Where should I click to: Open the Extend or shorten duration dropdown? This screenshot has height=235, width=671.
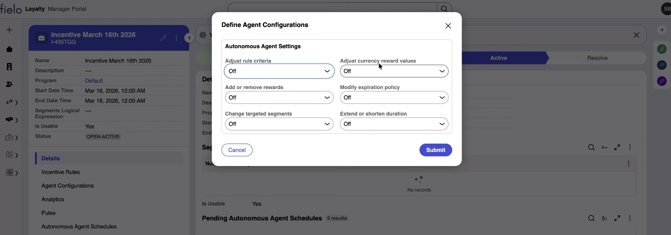tap(394, 124)
